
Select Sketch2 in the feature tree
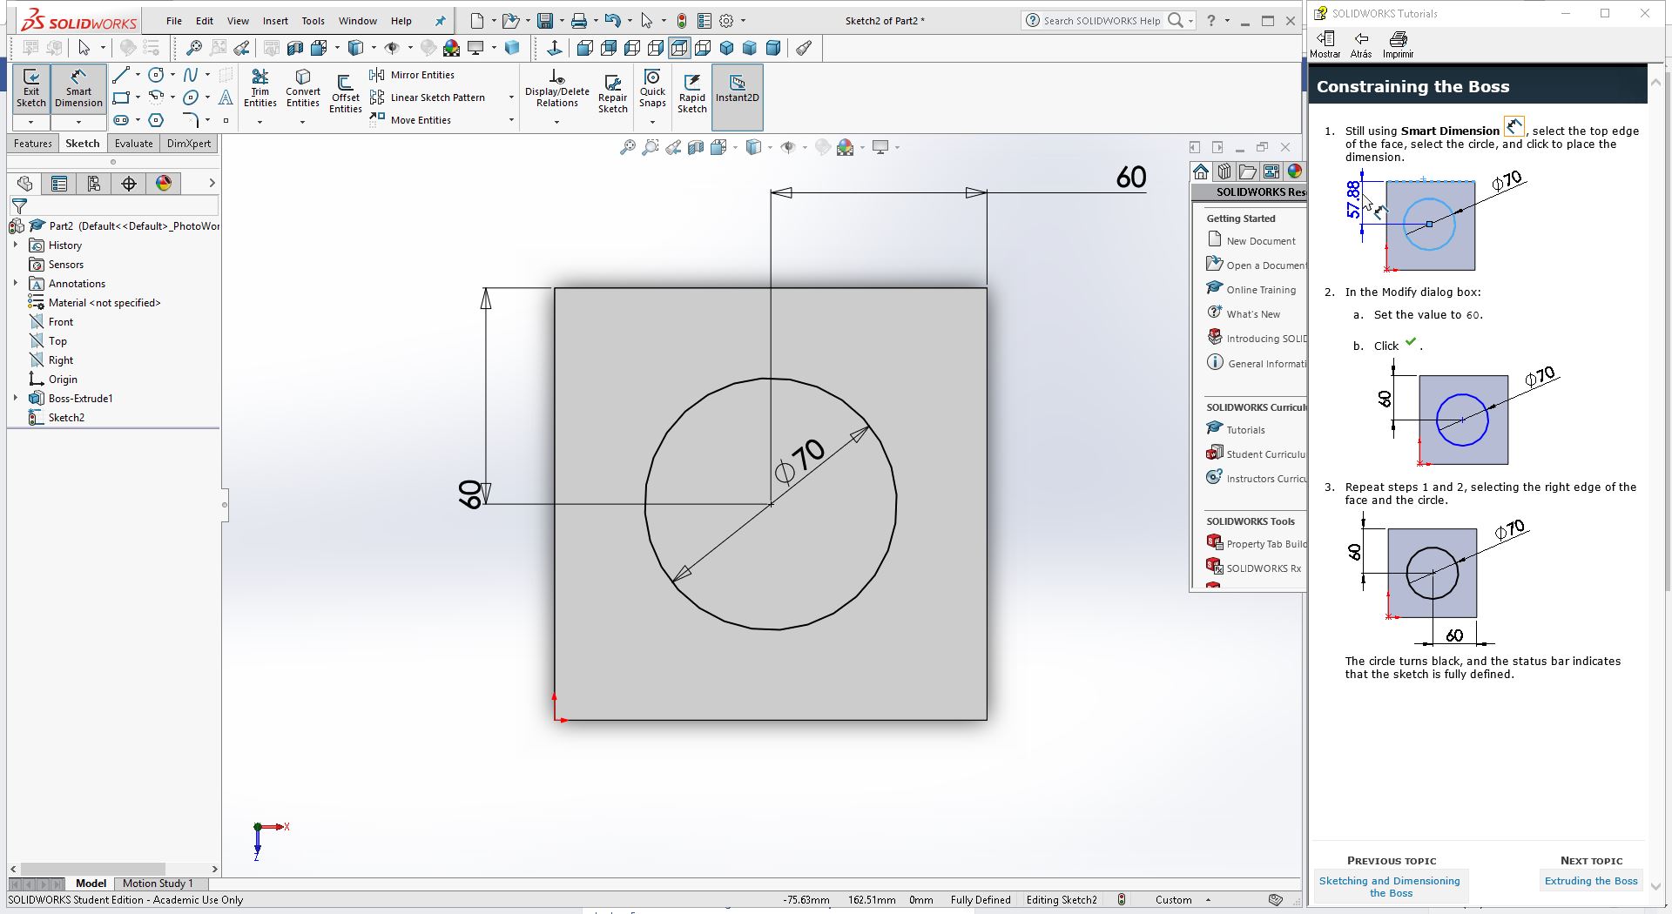[66, 417]
